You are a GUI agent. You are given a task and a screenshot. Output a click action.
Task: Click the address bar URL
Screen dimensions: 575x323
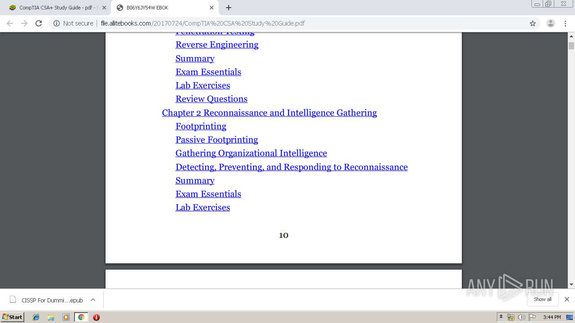point(203,23)
